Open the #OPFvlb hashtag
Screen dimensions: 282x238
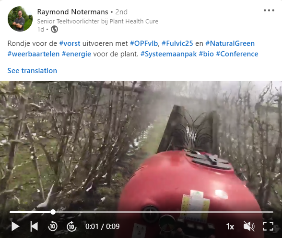(x=144, y=43)
